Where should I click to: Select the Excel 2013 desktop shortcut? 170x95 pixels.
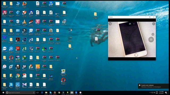click(24, 49)
